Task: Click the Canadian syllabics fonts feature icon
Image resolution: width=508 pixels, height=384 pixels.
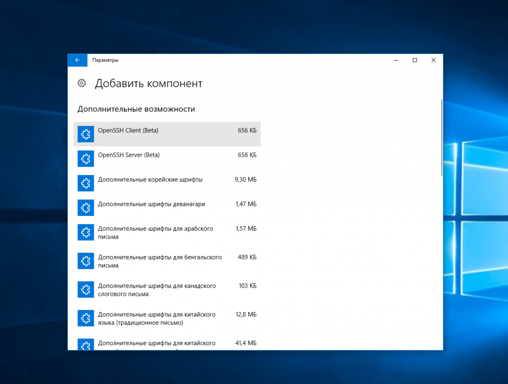Action: coord(85,289)
